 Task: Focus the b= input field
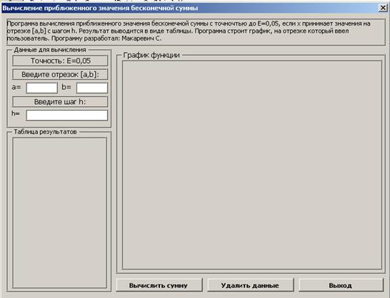(92, 88)
